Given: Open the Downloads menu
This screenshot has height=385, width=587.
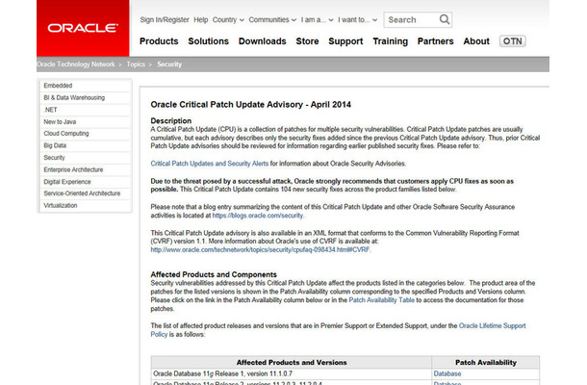Looking at the screenshot, I should 262,41.
